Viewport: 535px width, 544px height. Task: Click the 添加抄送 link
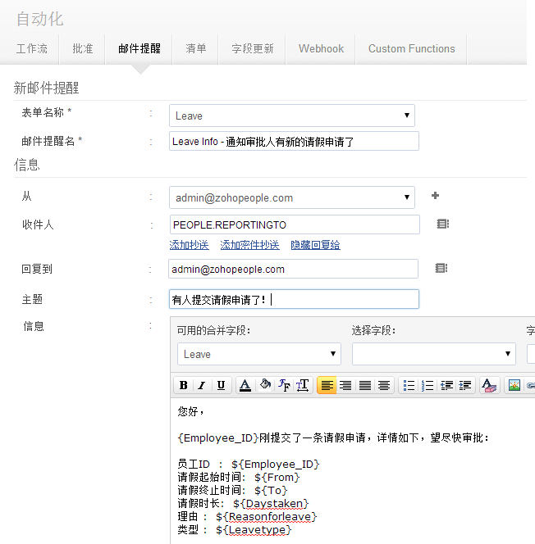point(189,245)
